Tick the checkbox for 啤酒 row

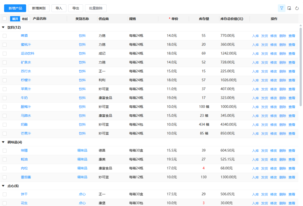pos(5,36)
